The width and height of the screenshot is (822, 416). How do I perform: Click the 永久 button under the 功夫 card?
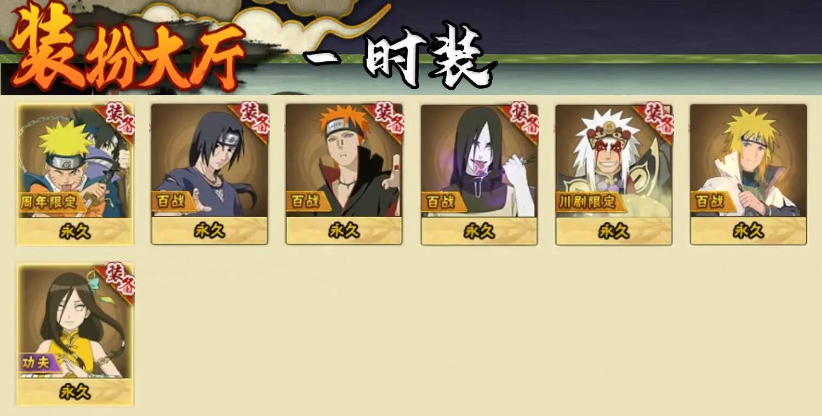point(76,392)
